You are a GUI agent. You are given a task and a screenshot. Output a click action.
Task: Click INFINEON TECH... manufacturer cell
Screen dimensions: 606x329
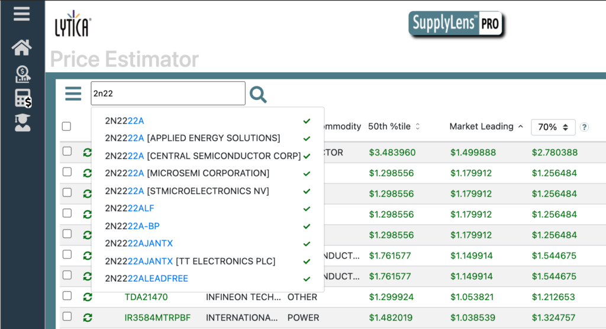(243, 297)
